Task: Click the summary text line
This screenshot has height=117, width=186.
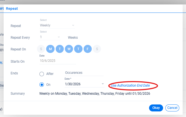Action: (95, 94)
